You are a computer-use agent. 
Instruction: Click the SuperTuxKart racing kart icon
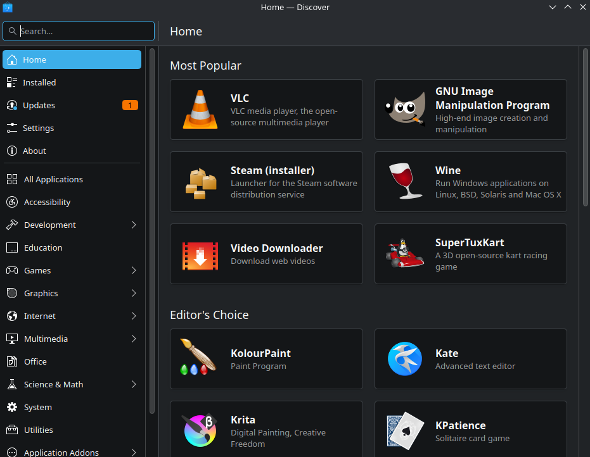coord(404,253)
